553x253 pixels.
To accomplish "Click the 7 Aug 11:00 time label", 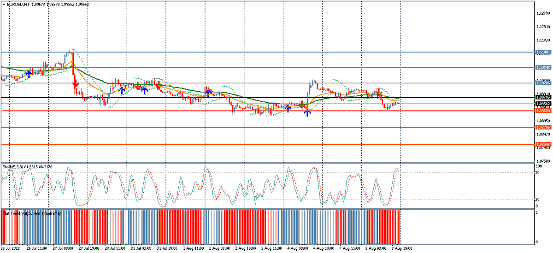I will pos(351,248).
